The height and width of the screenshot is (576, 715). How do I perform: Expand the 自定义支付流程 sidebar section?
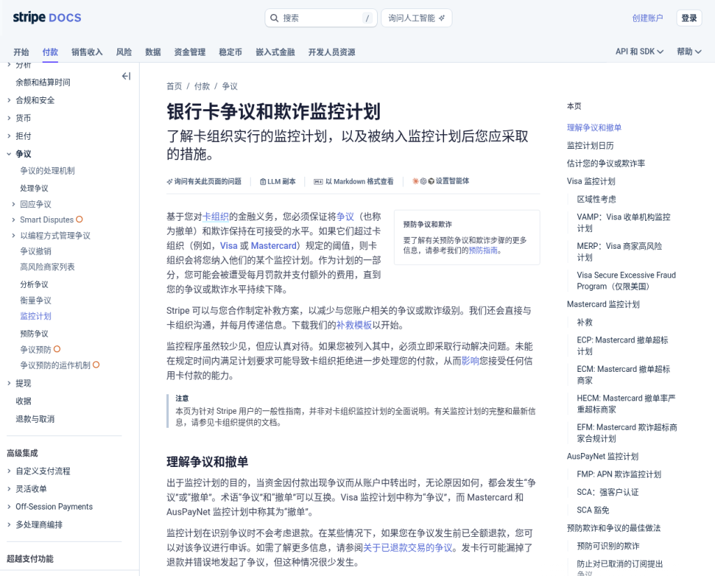pos(8,471)
